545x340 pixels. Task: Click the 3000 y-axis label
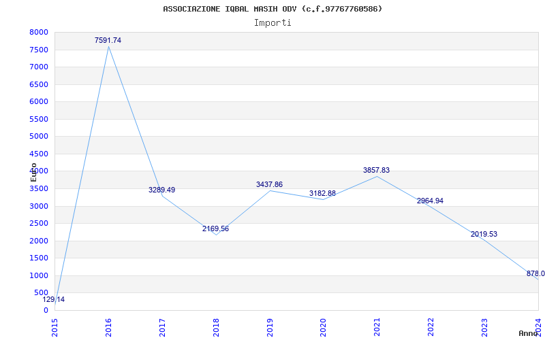(x=39, y=206)
